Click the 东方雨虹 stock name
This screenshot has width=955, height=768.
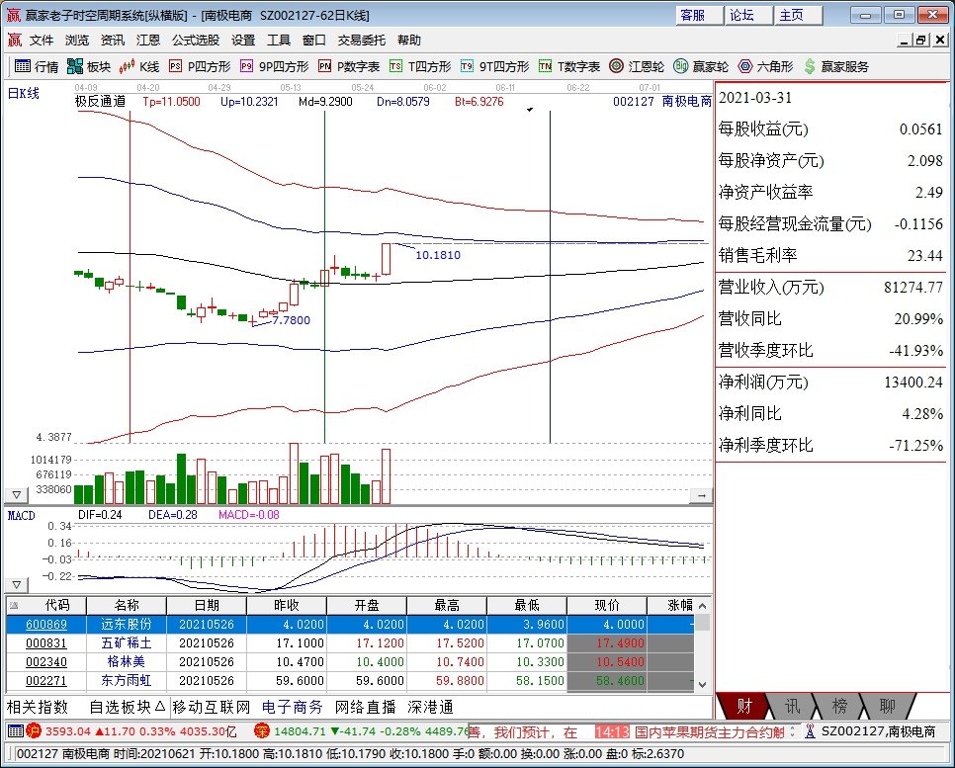(127, 681)
